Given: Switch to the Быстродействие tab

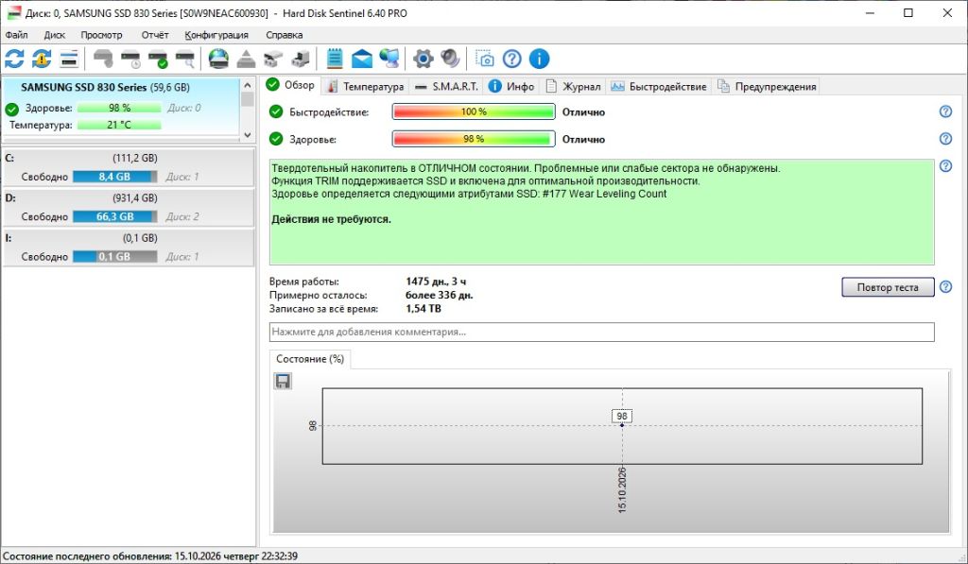Looking at the screenshot, I should coord(659,86).
